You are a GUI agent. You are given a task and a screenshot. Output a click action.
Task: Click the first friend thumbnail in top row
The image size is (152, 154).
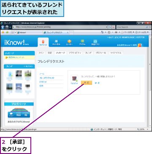point(9,74)
